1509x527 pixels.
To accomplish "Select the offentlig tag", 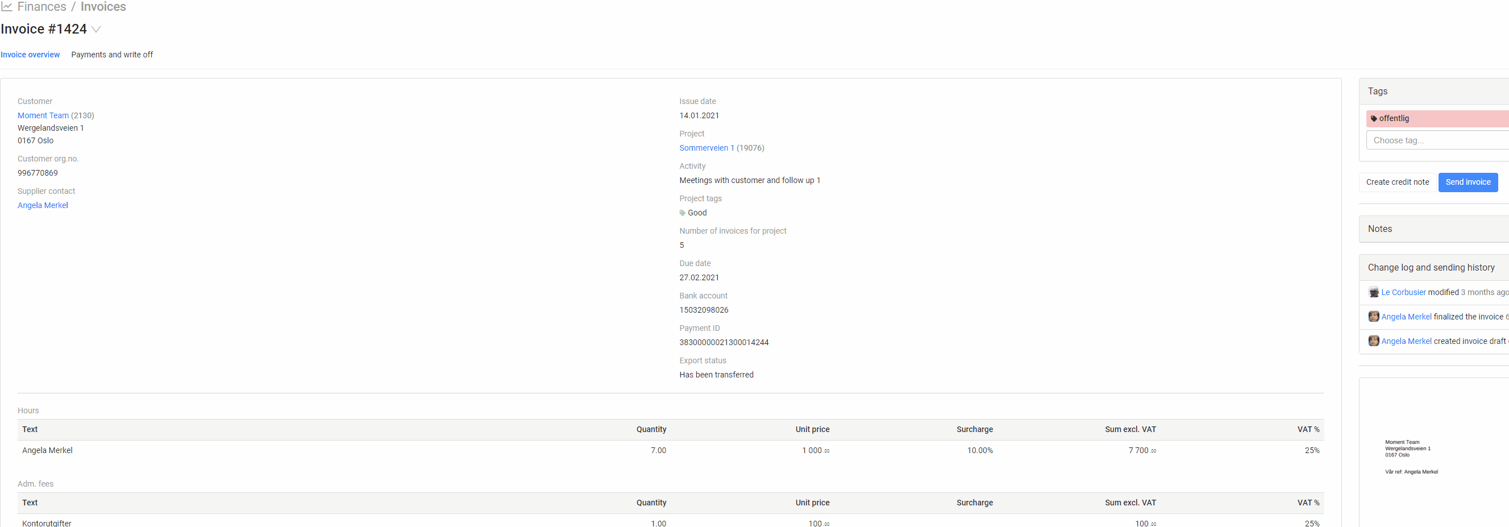I will (1437, 118).
